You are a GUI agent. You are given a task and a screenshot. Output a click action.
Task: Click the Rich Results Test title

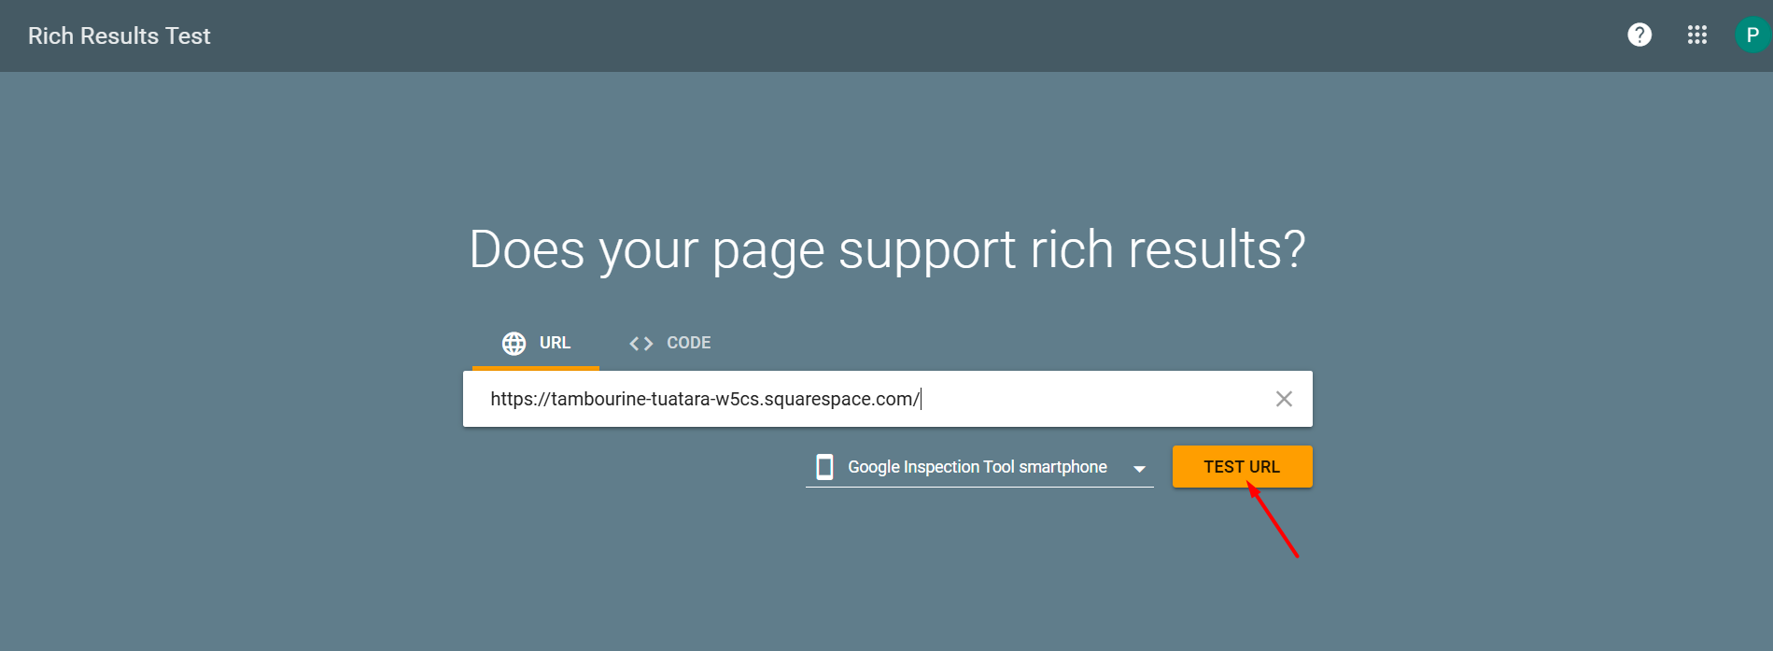(120, 35)
